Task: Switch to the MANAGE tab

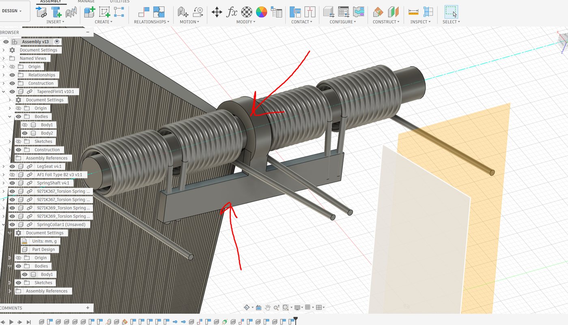Action: pyautogui.click(x=86, y=2)
